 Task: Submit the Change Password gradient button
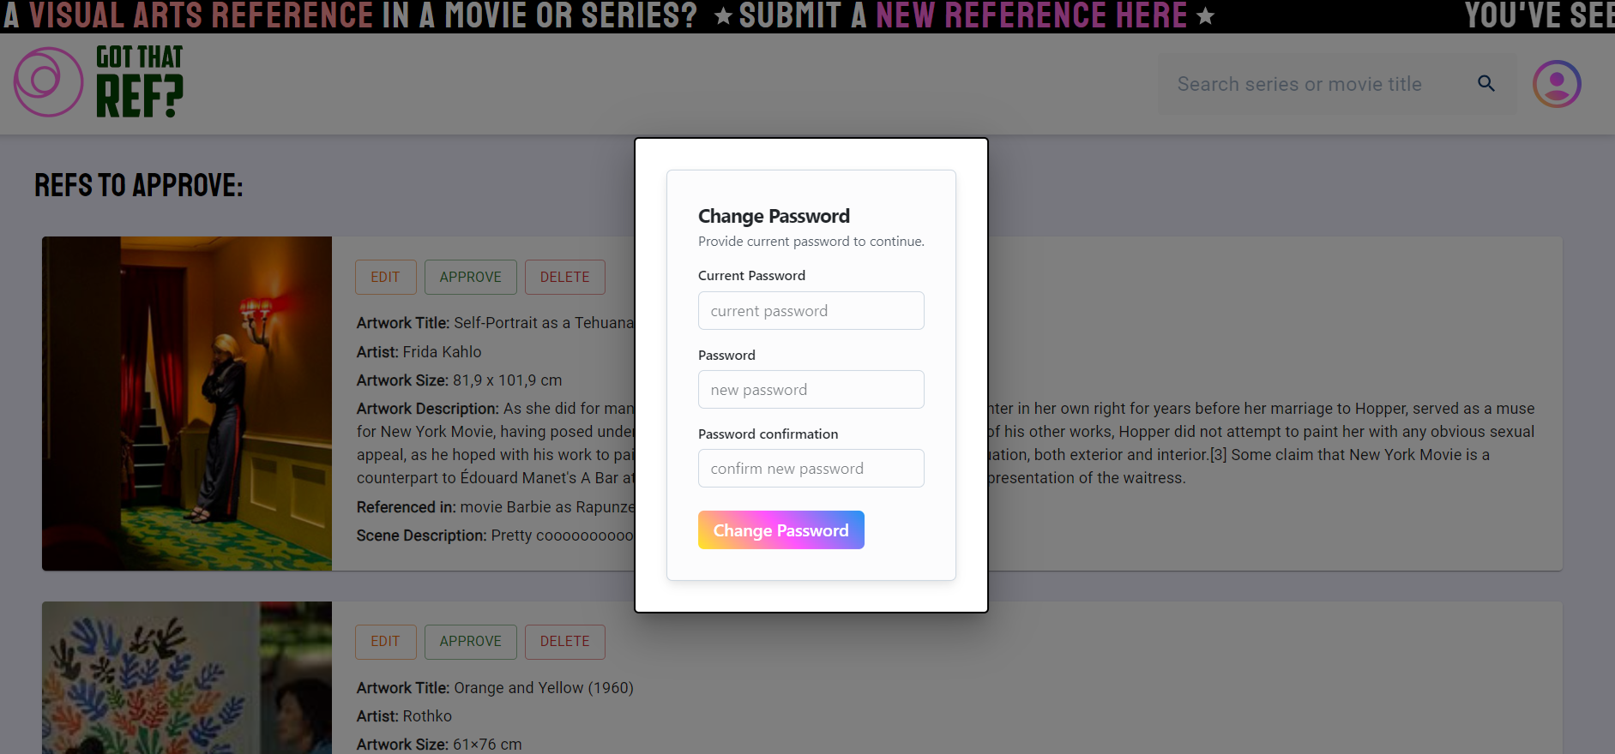780,530
